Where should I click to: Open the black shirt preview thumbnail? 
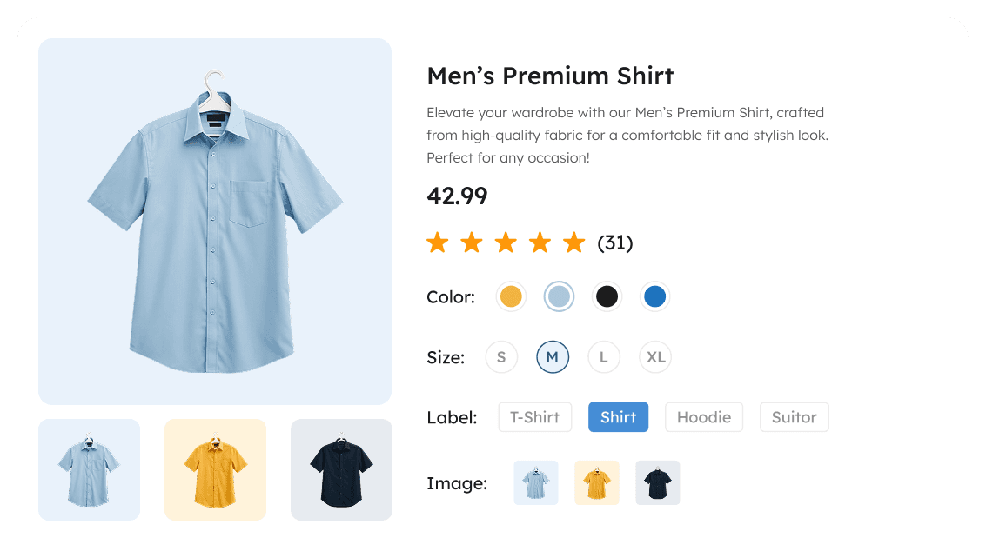click(341, 469)
